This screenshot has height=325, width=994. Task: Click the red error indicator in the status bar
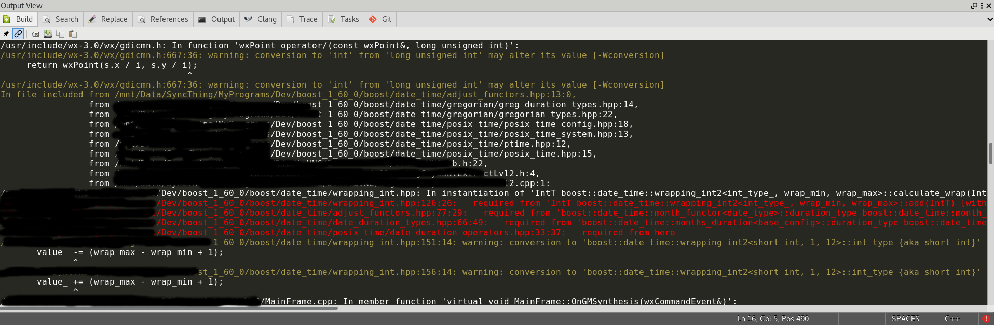click(986, 319)
